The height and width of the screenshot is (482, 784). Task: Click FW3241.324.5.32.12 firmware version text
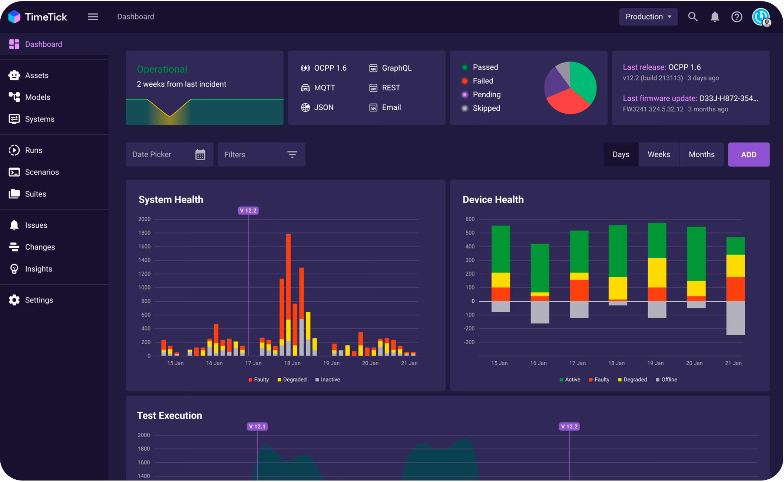(x=653, y=109)
